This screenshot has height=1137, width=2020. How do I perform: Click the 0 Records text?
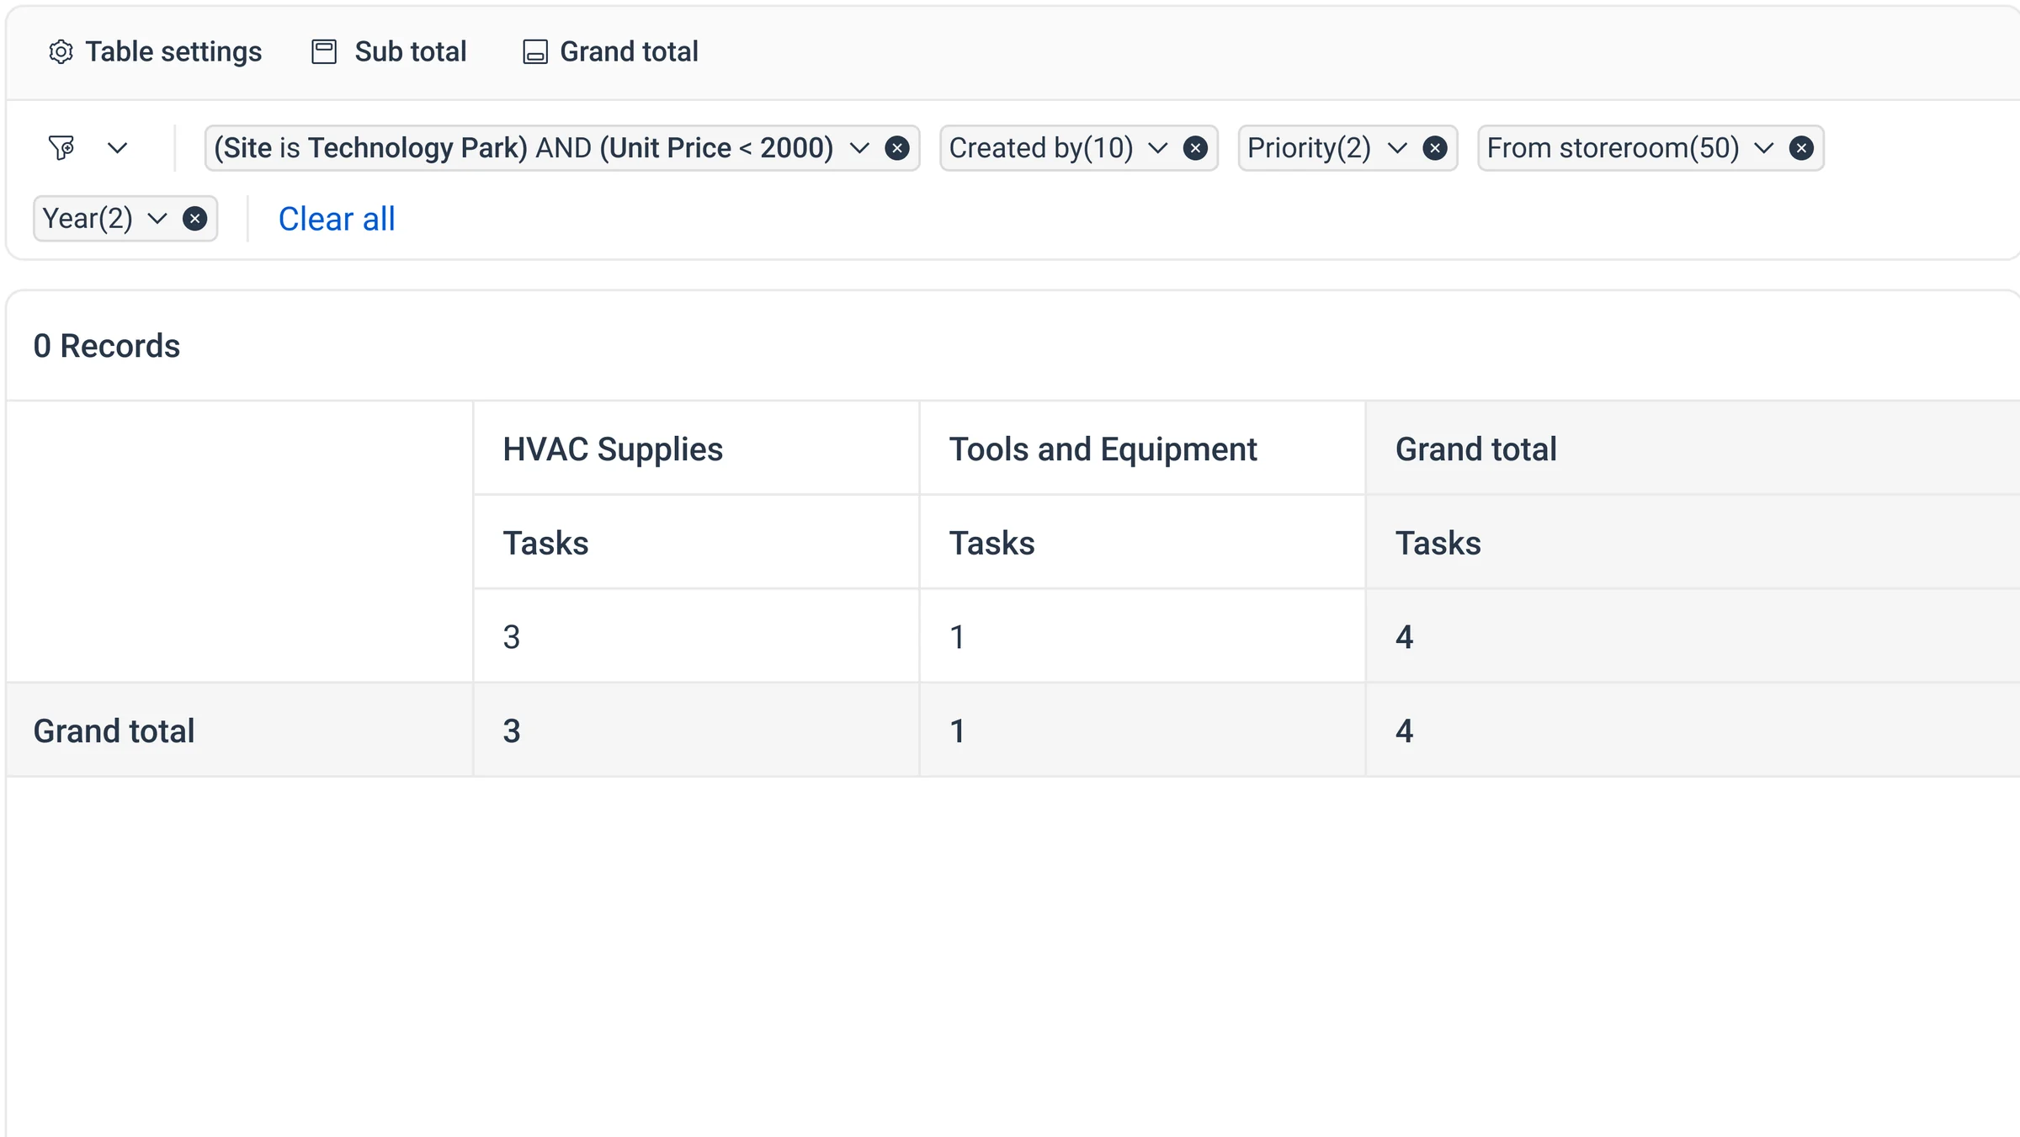(106, 346)
